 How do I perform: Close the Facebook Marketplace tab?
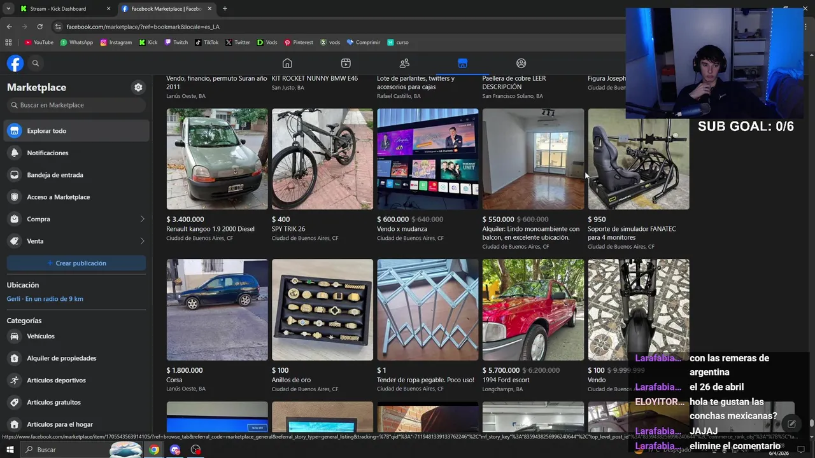[x=209, y=9]
